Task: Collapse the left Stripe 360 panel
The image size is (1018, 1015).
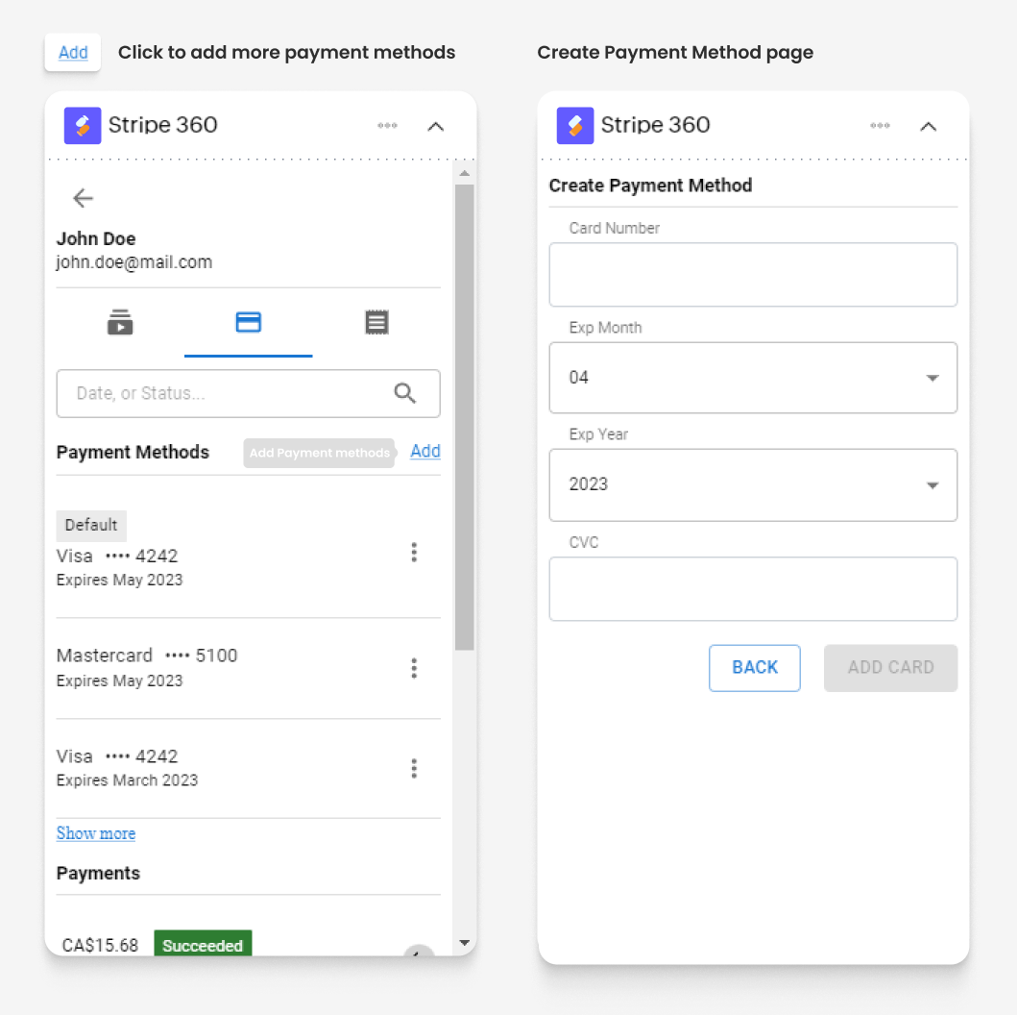Action: click(436, 126)
